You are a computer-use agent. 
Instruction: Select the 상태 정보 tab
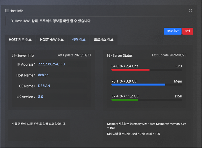click(x=79, y=40)
